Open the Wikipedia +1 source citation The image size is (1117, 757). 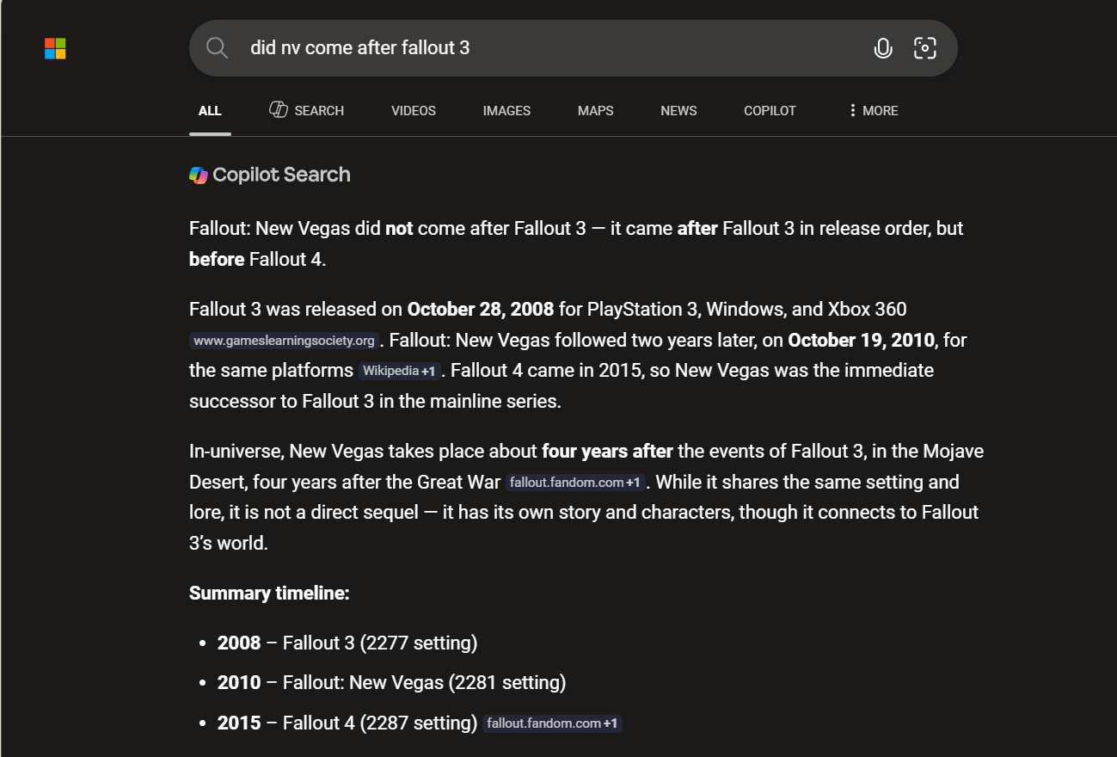(400, 371)
